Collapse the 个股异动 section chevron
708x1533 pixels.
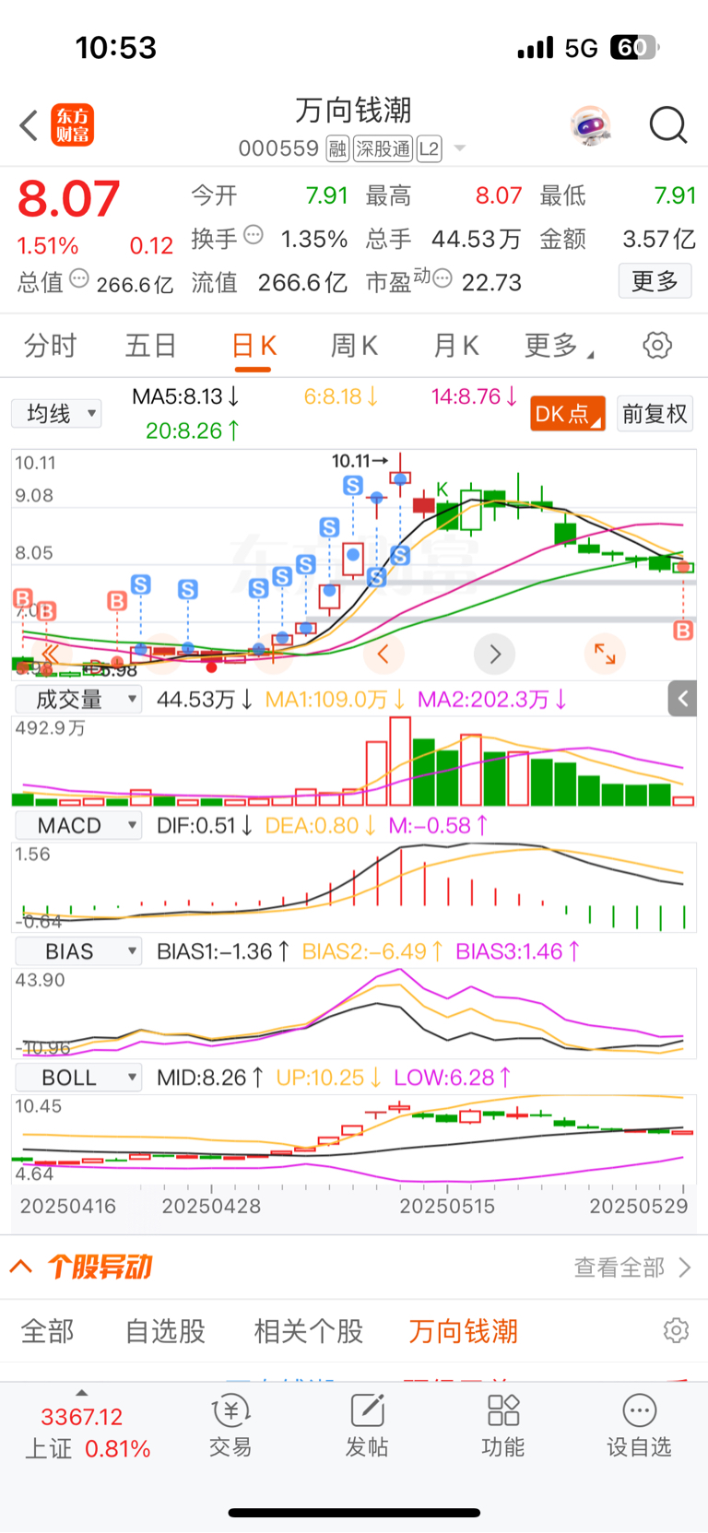[x=21, y=1267]
